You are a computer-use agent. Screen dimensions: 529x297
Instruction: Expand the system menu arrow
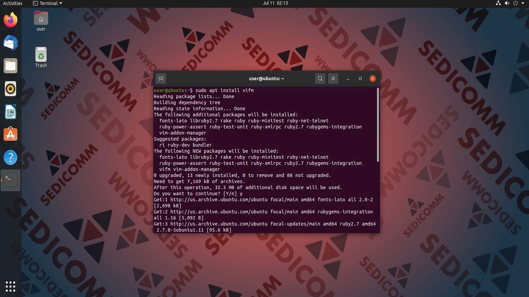click(x=523, y=3)
